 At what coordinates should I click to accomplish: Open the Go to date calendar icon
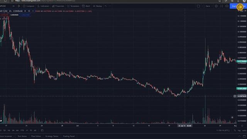[x=42, y=131]
